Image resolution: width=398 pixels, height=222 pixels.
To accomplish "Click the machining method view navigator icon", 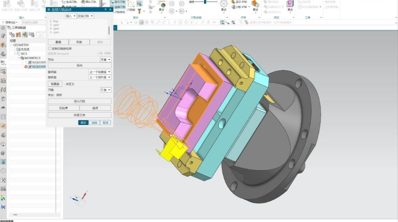I will pyautogui.click(x=32, y=34).
